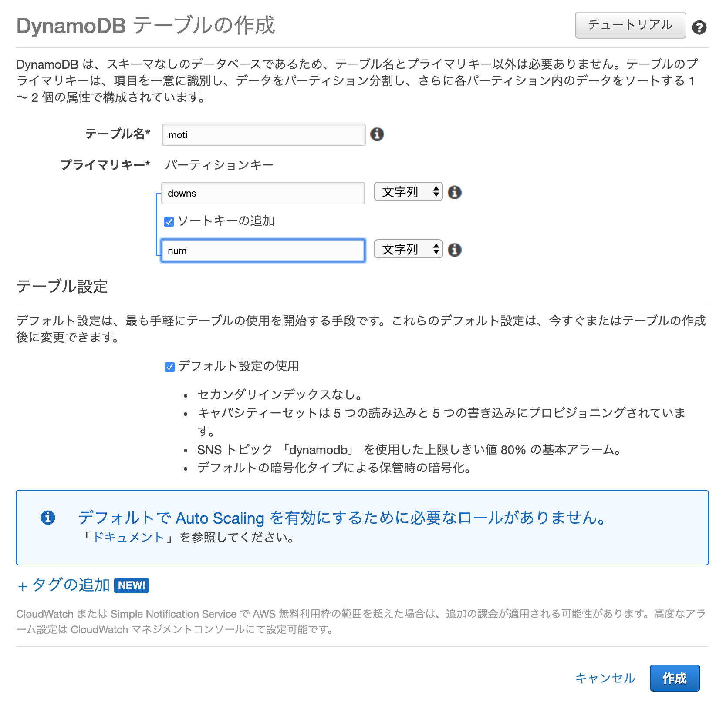Click the NEW! badge beside tag link
Screen dimensions: 716x702
click(132, 585)
